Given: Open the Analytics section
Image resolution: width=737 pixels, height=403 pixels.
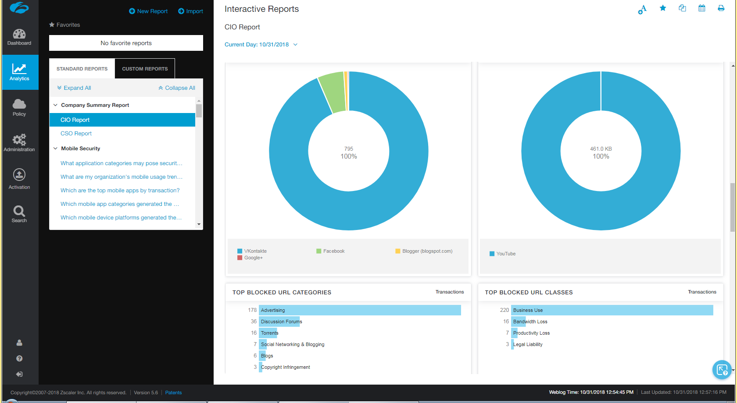Looking at the screenshot, I should pos(19,72).
